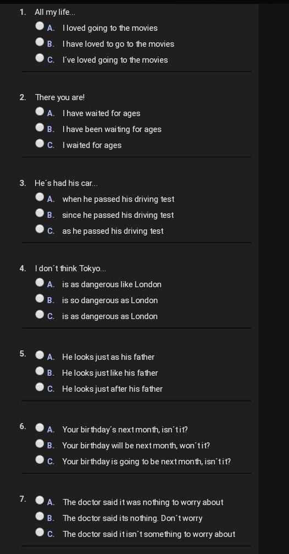
Task: Choose 'since he passed his driving test'
Action: tap(40, 213)
